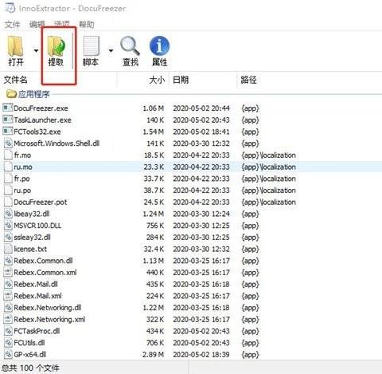The width and height of the screenshot is (382, 374).
Task: Click the Extract (提取) toolbar icon
Action: click(x=56, y=46)
